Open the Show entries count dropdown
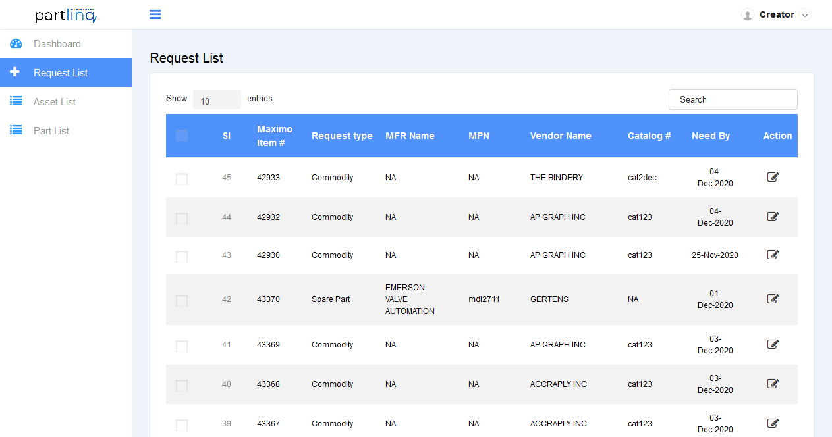Viewport: 832px width, 437px height. pos(217,99)
